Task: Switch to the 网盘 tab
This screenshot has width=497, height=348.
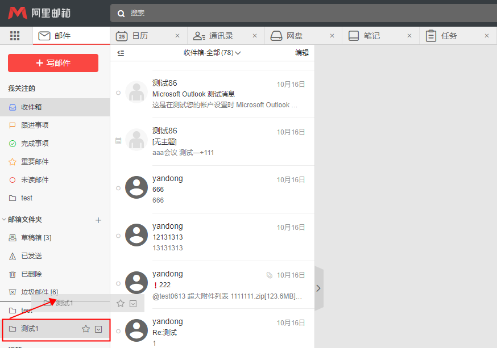Action: (294, 36)
